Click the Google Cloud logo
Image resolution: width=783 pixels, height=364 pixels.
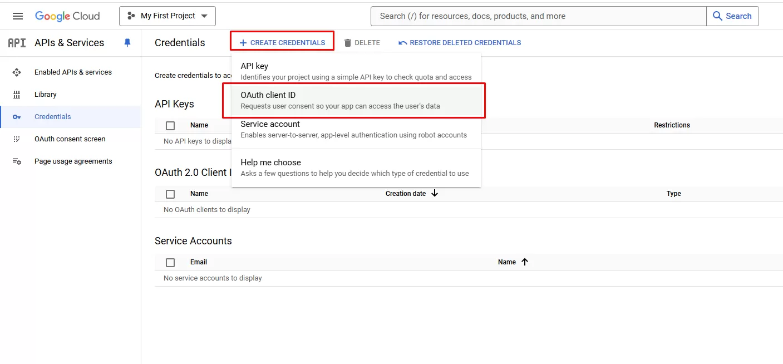click(x=67, y=16)
